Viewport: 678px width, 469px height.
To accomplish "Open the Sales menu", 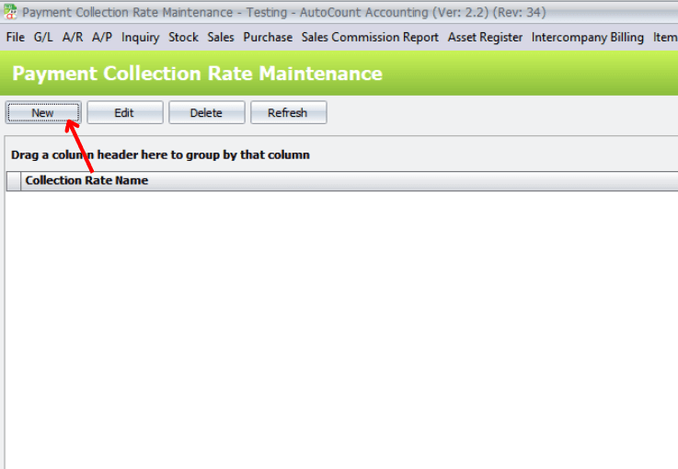I will [221, 37].
